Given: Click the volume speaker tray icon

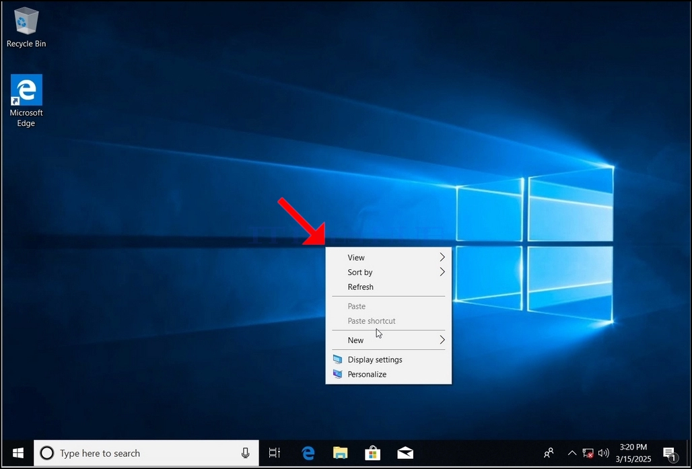Looking at the screenshot, I should [x=603, y=453].
